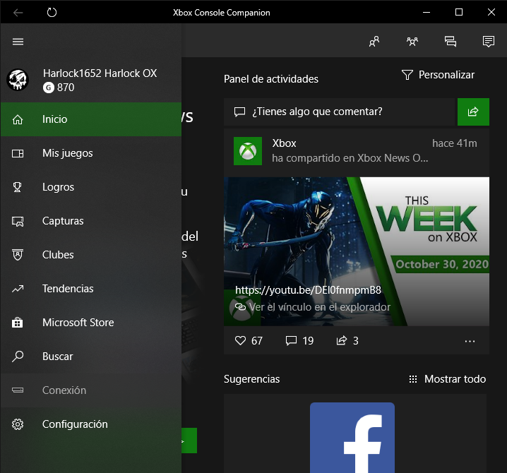The width and height of the screenshot is (507, 473).
Task: Select Tendencias menu item
Action: coord(91,289)
